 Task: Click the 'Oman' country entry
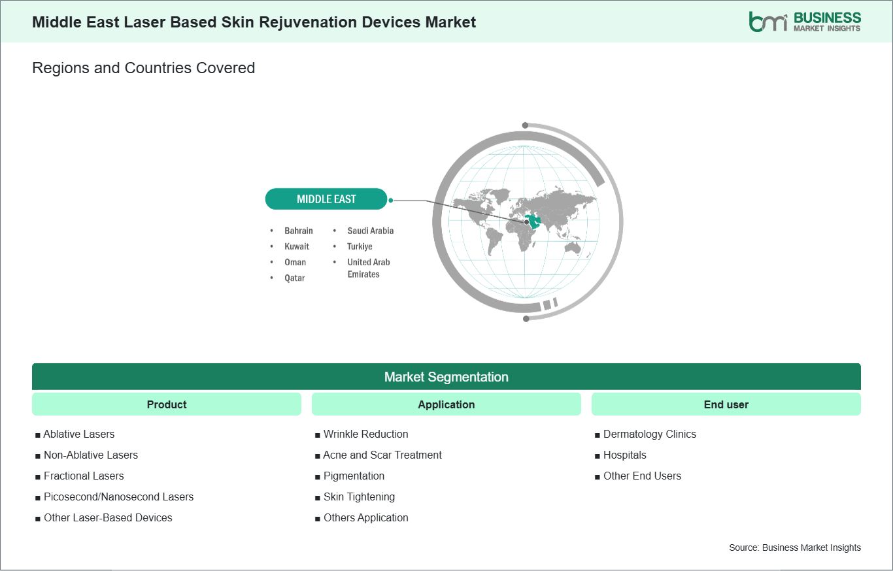(295, 262)
